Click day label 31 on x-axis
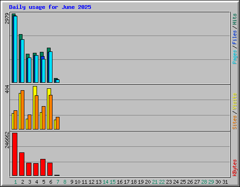 click(x=225, y=182)
